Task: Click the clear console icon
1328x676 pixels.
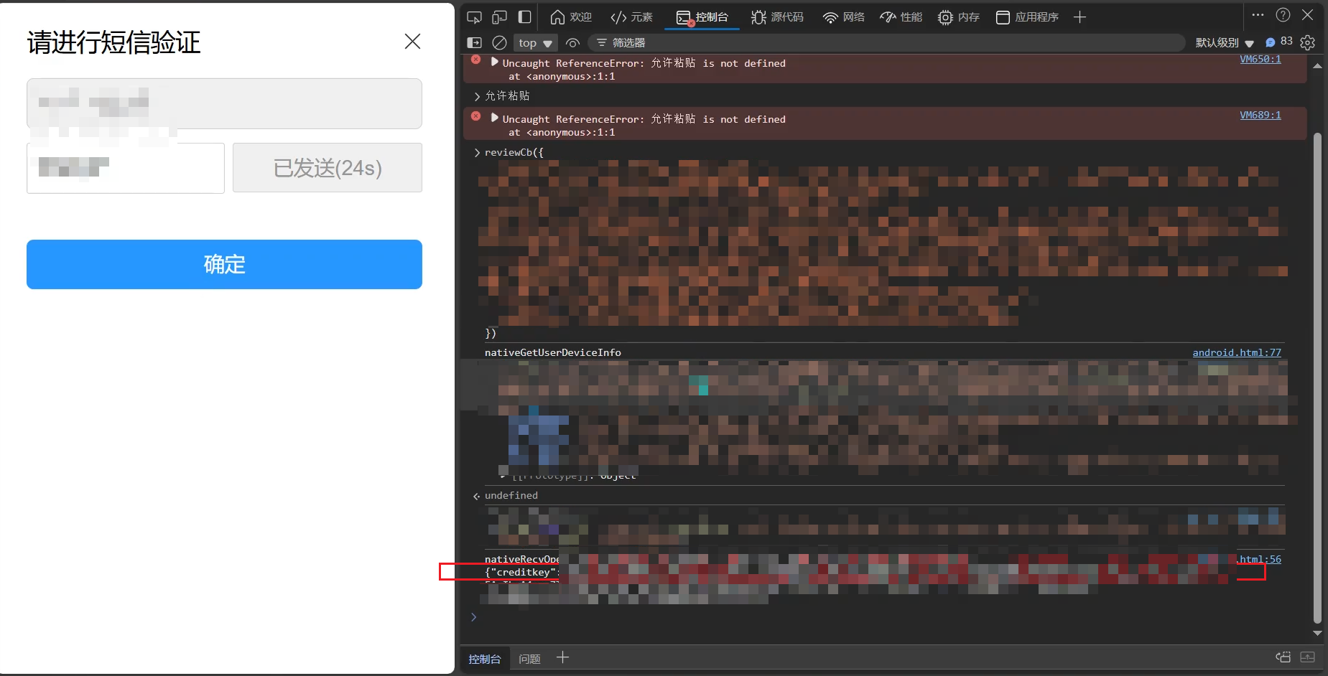Action: [x=500, y=43]
